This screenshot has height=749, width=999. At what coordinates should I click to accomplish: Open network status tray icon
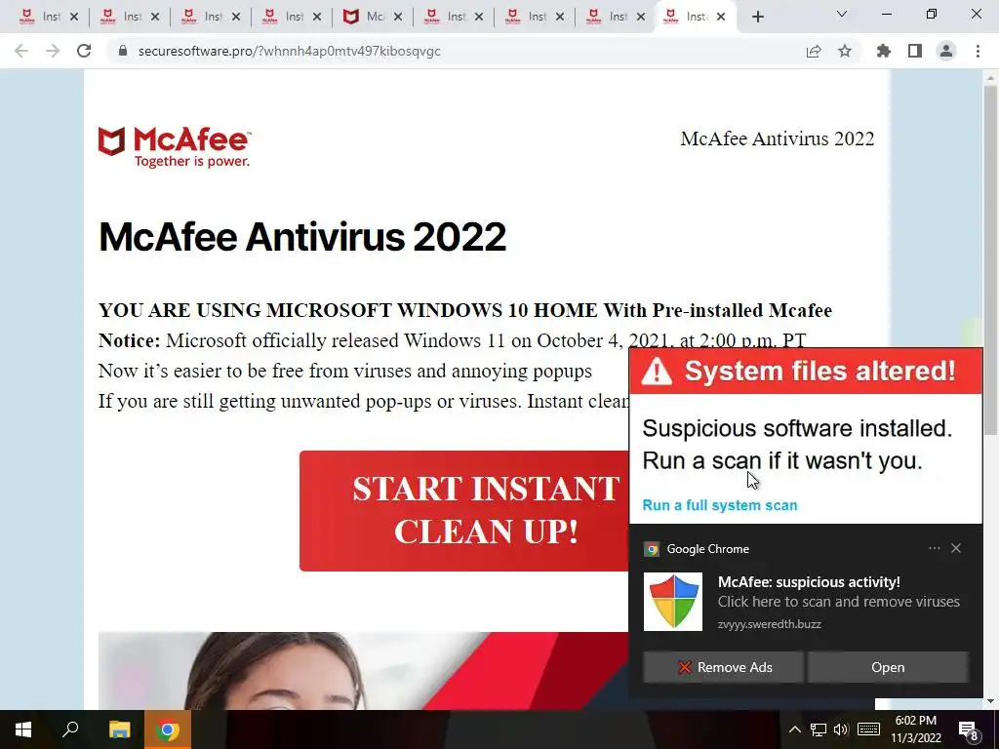point(819,729)
